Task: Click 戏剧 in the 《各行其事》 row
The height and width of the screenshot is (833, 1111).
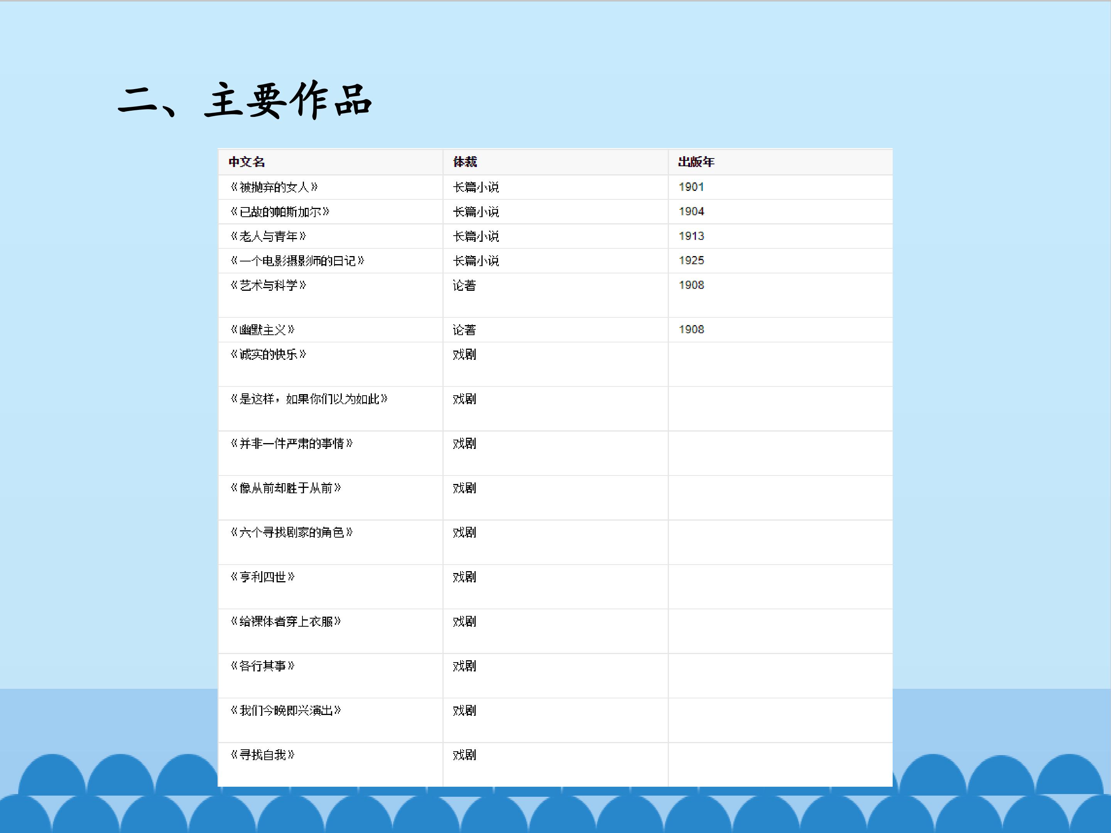Action: pos(464,666)
